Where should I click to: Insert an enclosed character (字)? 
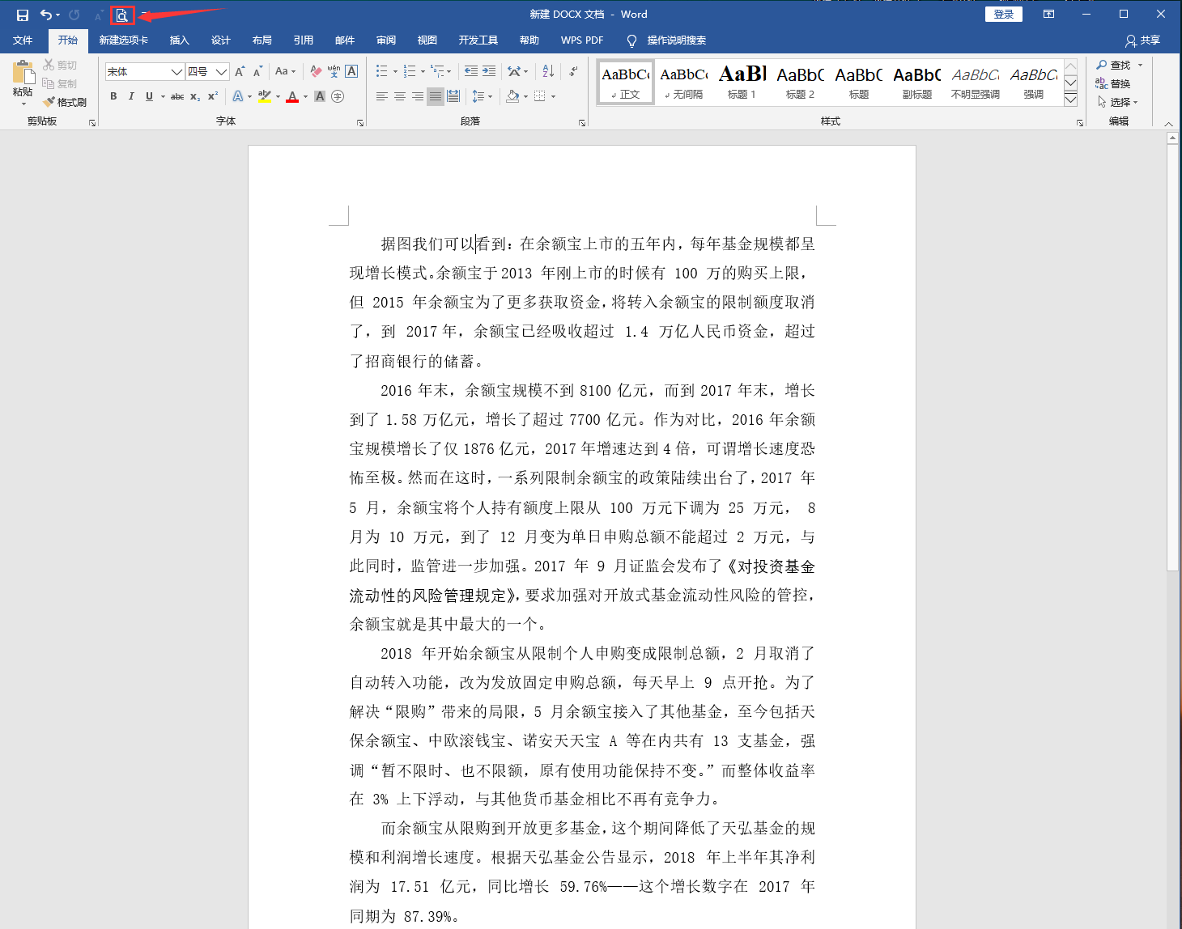coord(338,96)
